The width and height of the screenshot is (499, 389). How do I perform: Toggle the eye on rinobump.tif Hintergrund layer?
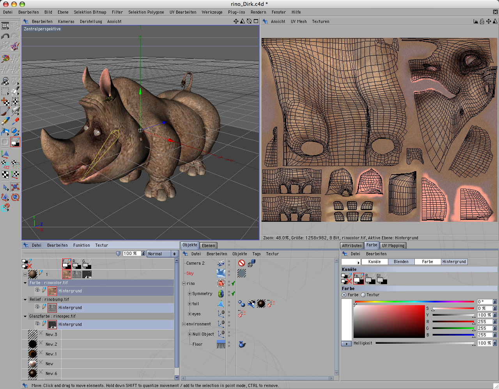(x=37, y=307)
